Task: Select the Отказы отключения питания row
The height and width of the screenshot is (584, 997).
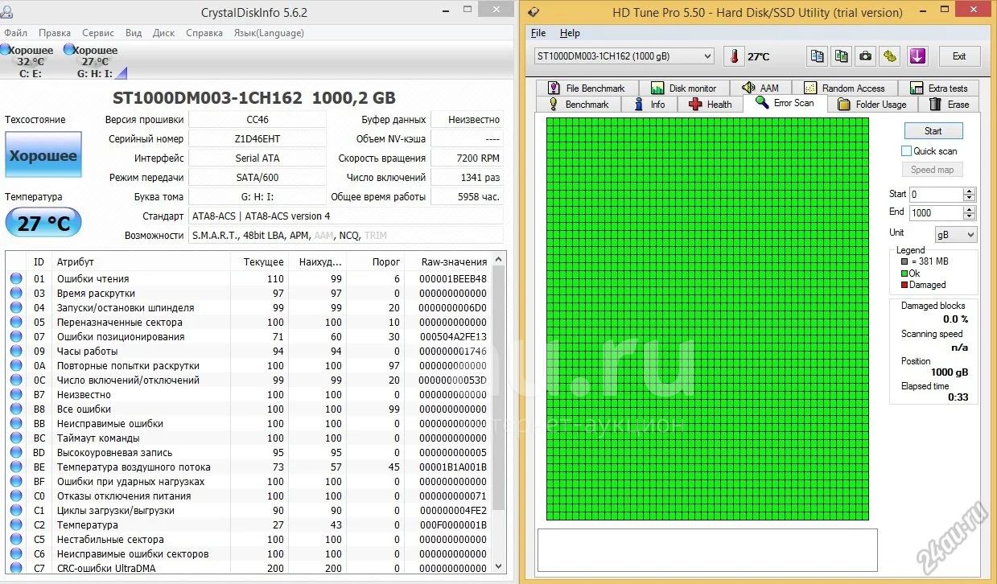Action: click(249, 496)
